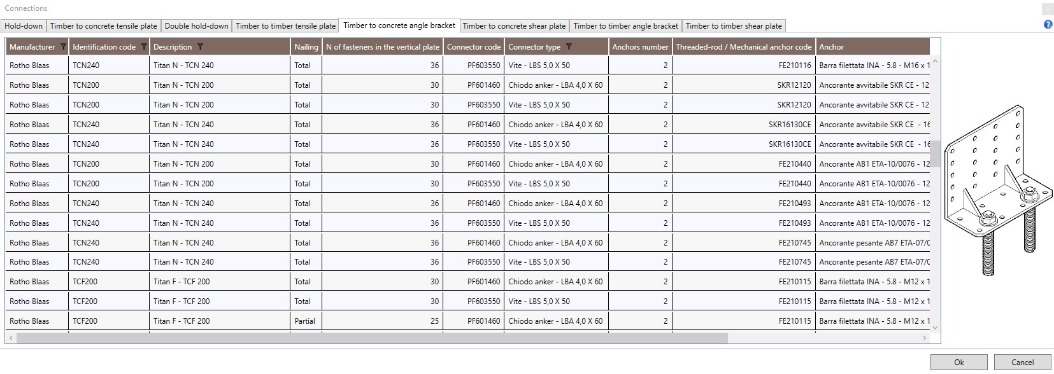The height and width of the screenshot is (374, 1054).
Task: Select the Double hold-down tab
Action: tap(196, 26)
